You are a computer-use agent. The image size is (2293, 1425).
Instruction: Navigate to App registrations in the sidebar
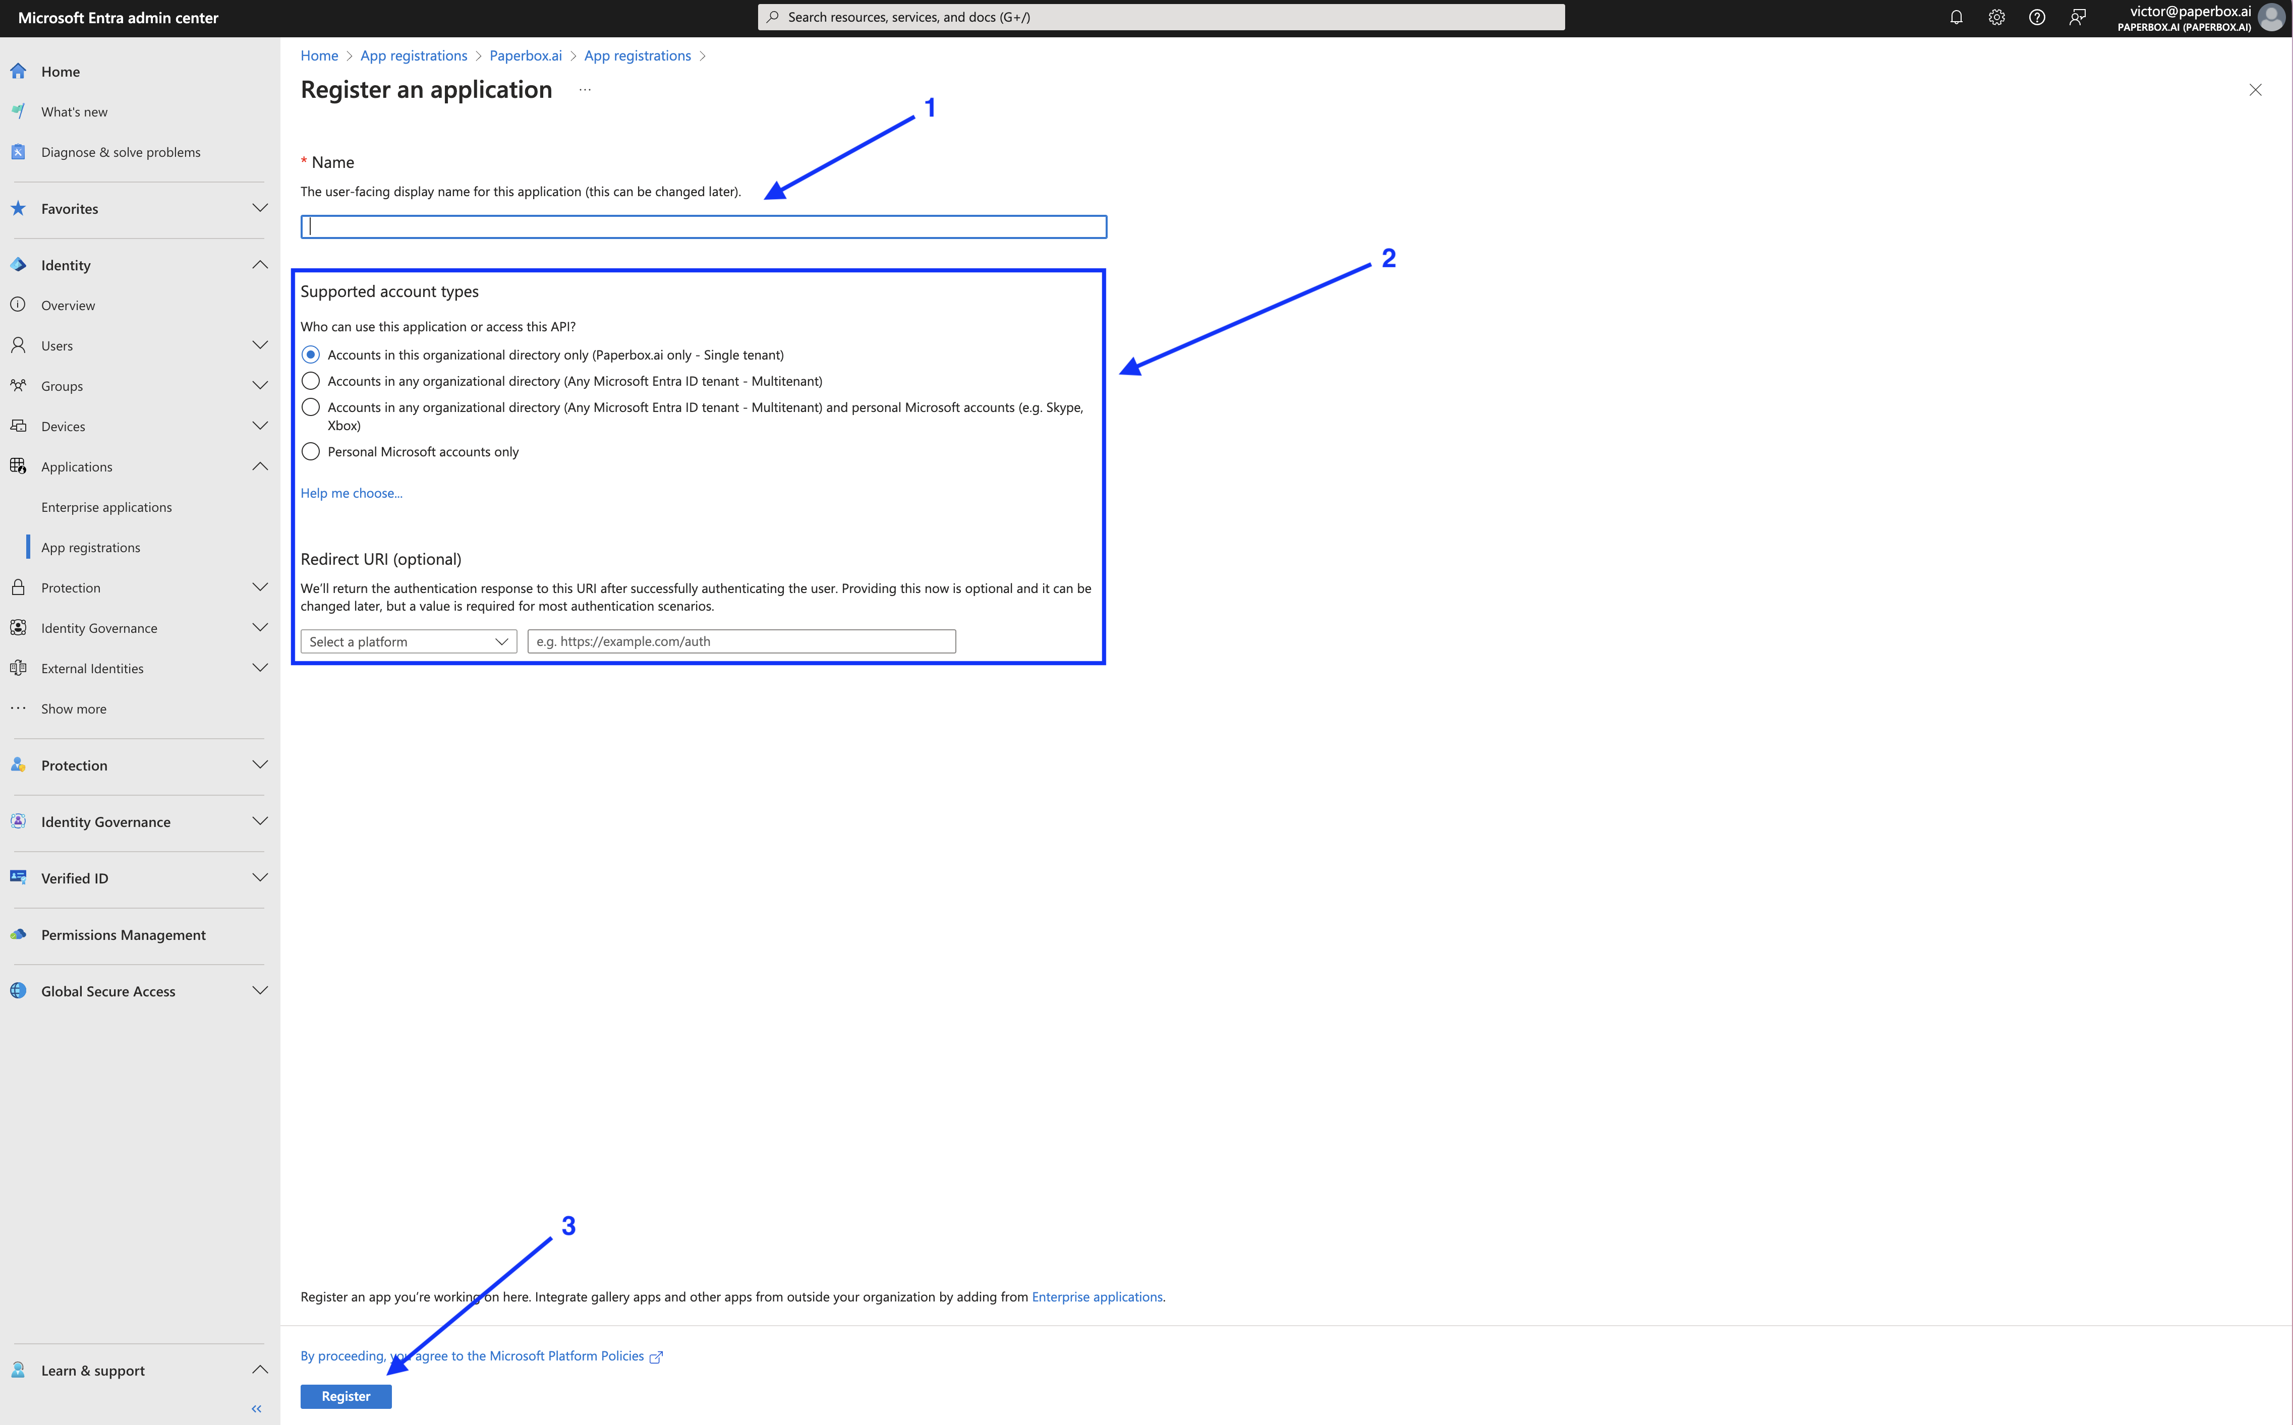[x=90, y=547]
